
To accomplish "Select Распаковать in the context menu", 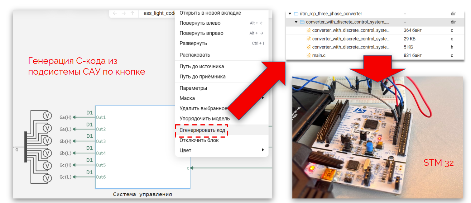I will click(194, 55).
